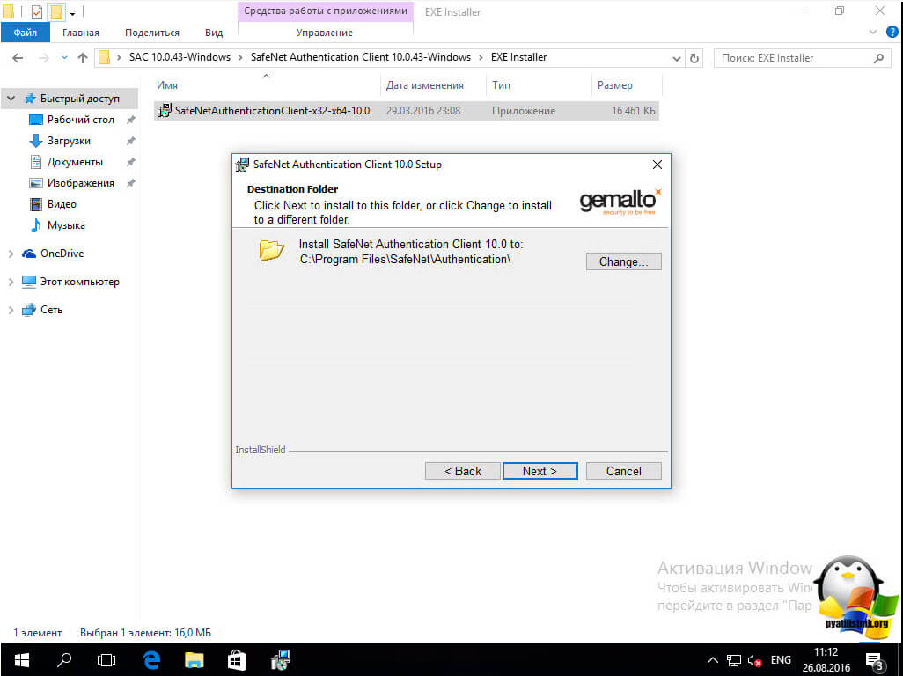Close the SafeNet Setup dialog
The height and width of the screenshot is (676, 903).
tap(657, 165)
